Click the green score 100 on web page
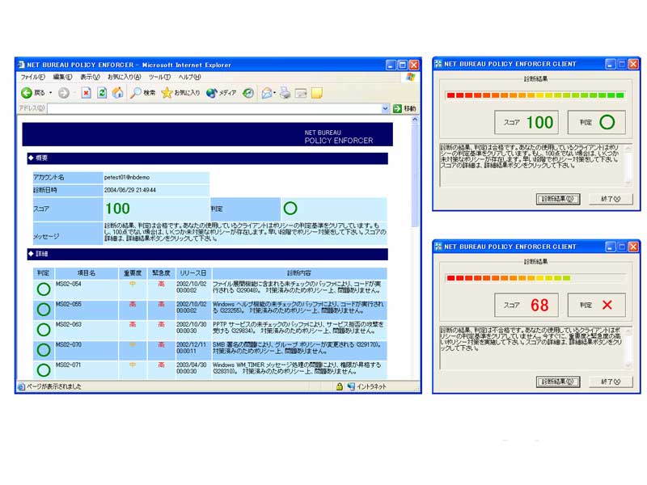 (x=117, y=209)
